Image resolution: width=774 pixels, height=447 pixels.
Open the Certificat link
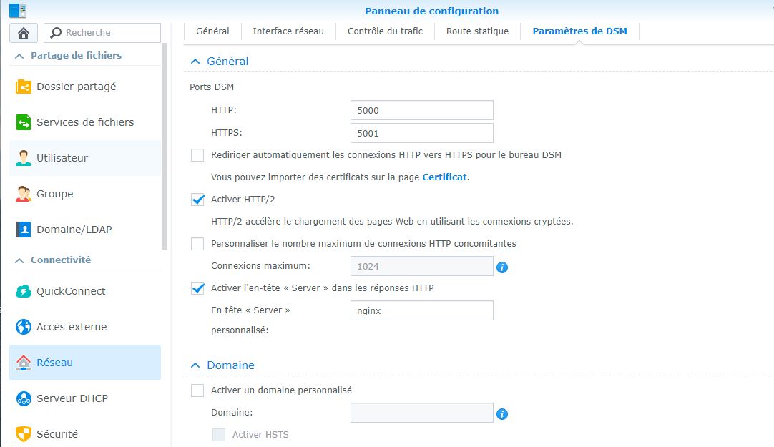pos(444,177)
